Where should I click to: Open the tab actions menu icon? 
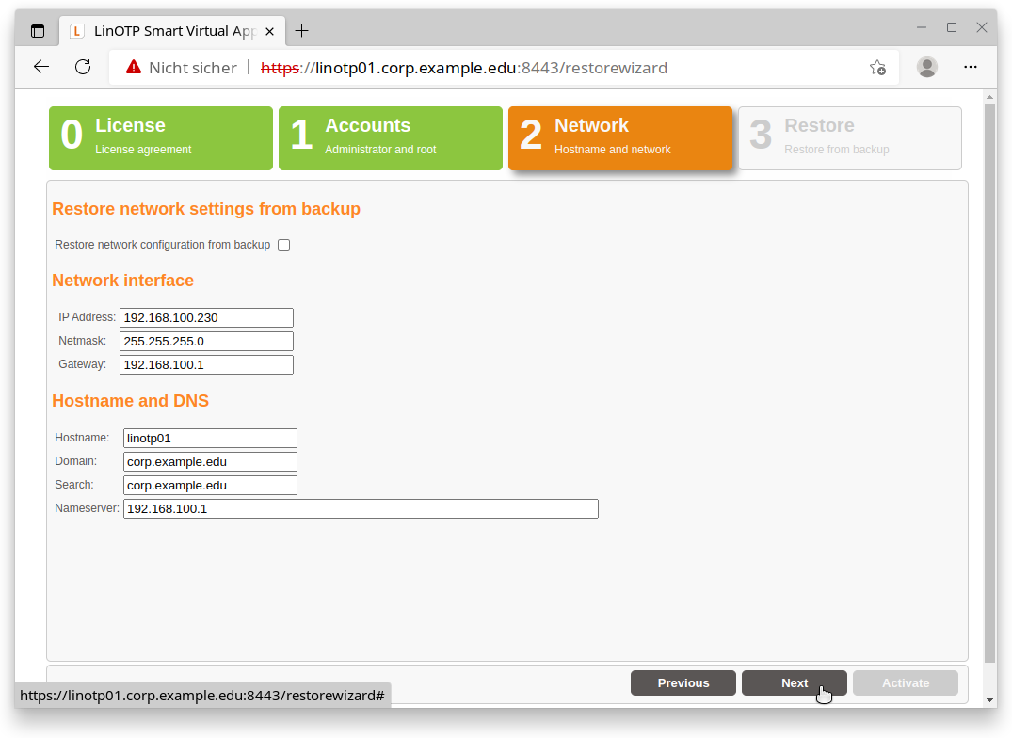coord(38,31)
